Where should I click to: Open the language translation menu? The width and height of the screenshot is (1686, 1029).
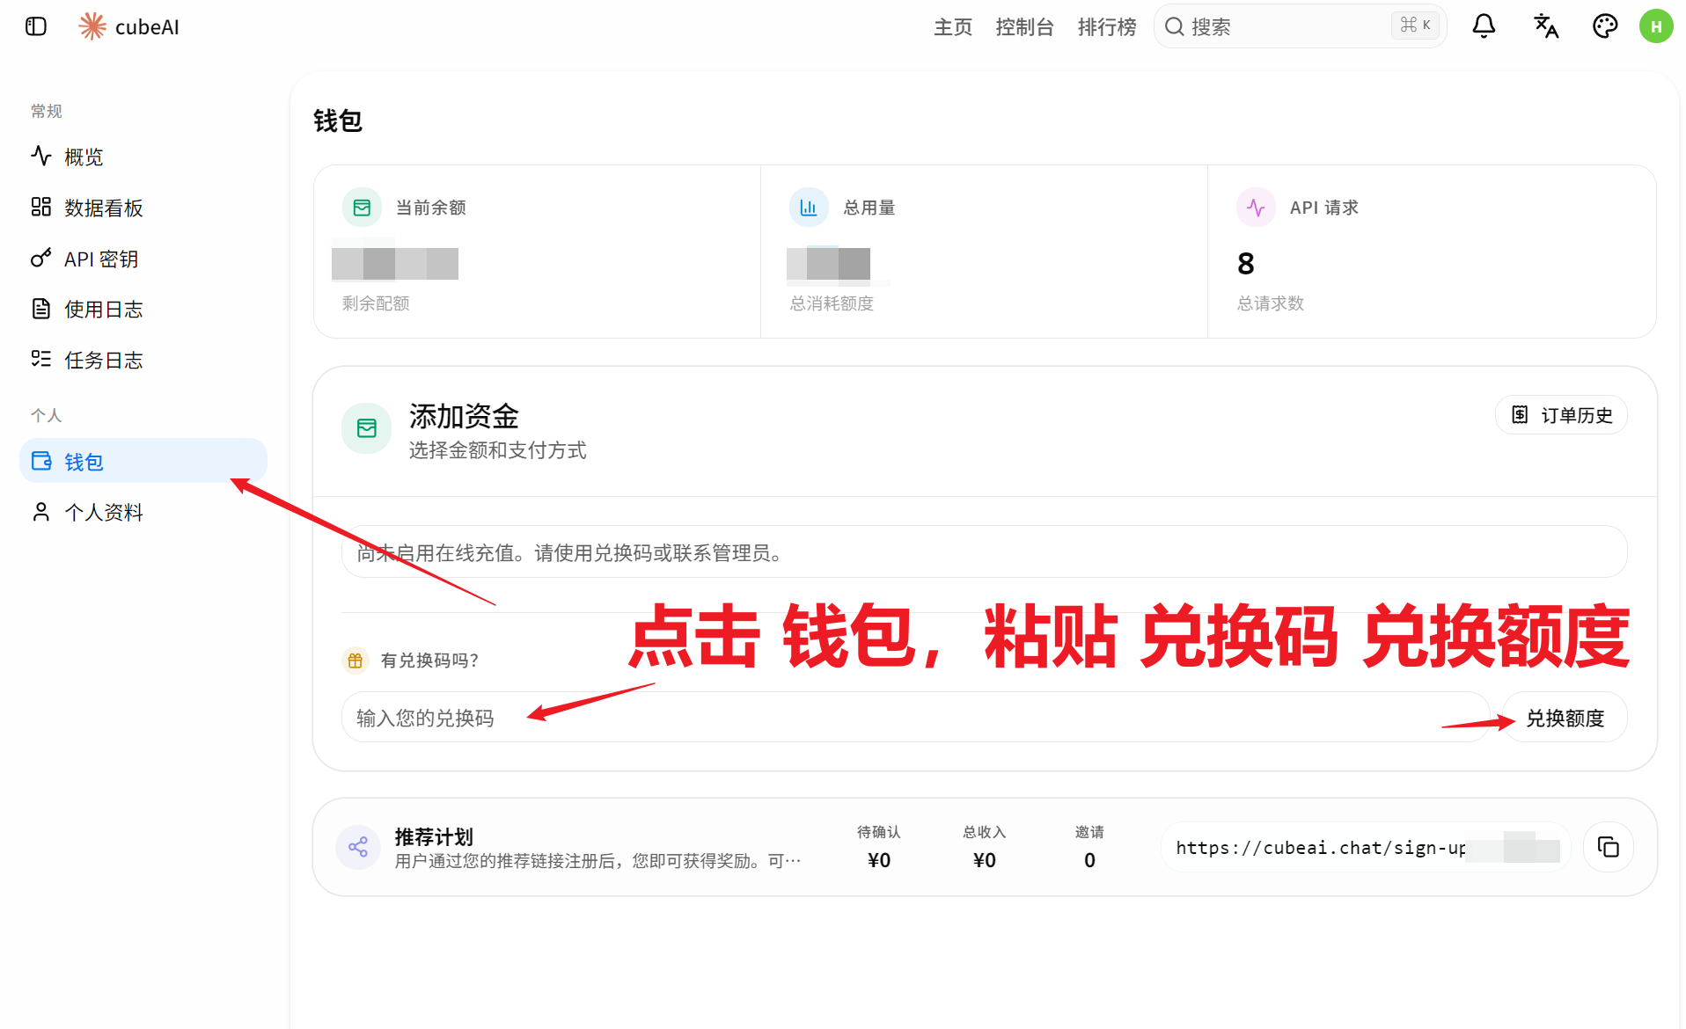[x=1545, y=26]
